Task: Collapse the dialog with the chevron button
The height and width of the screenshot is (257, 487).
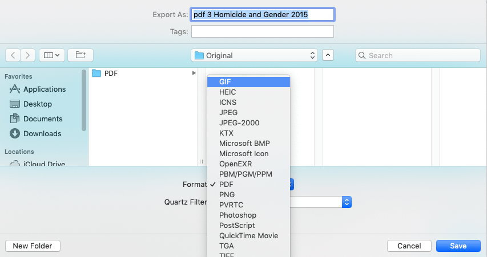Action: [x=328, y=55]
